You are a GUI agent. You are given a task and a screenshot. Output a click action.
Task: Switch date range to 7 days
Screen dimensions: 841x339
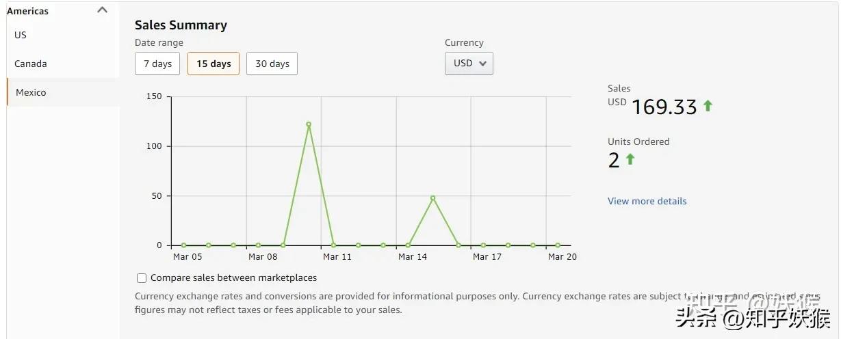click(157, 64)
